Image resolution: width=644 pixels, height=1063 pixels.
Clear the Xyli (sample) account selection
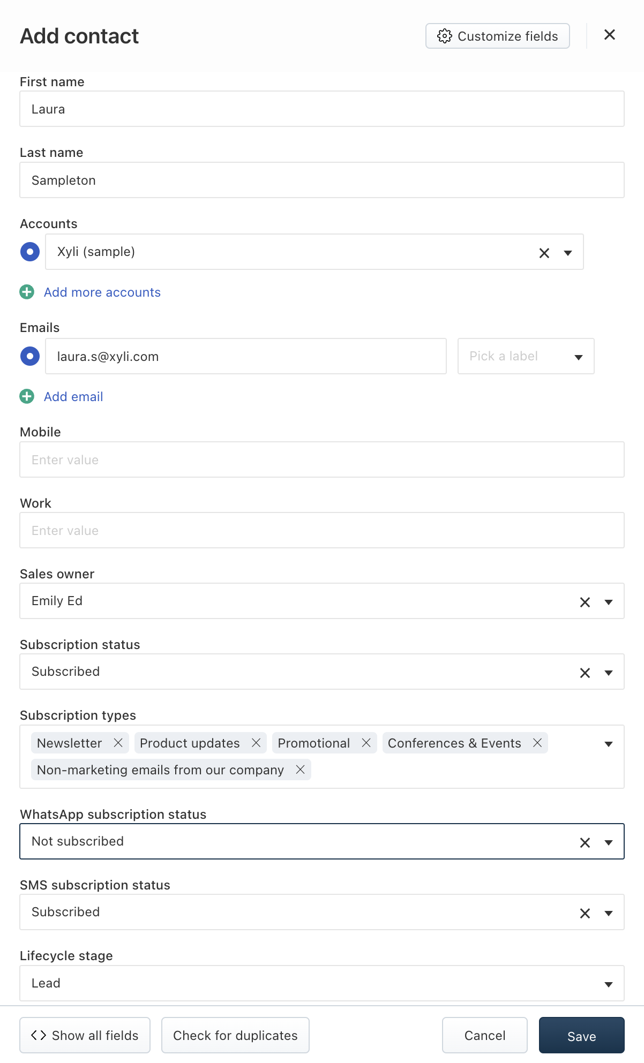544,253
